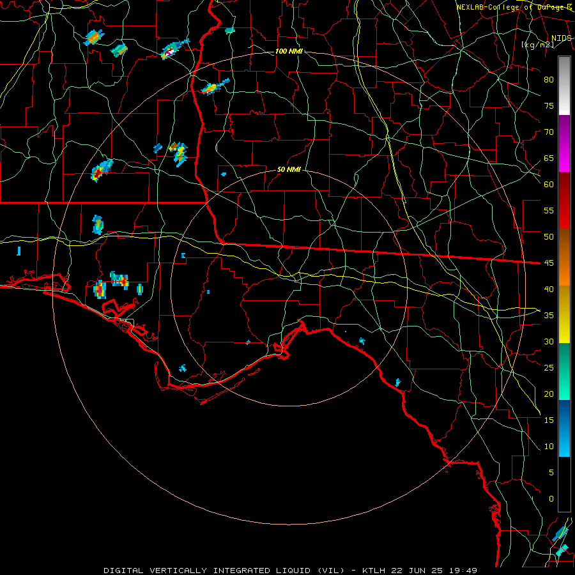575x575 pixels.
Task: Select the "30" value on the VIL scale
Action: 549,341
